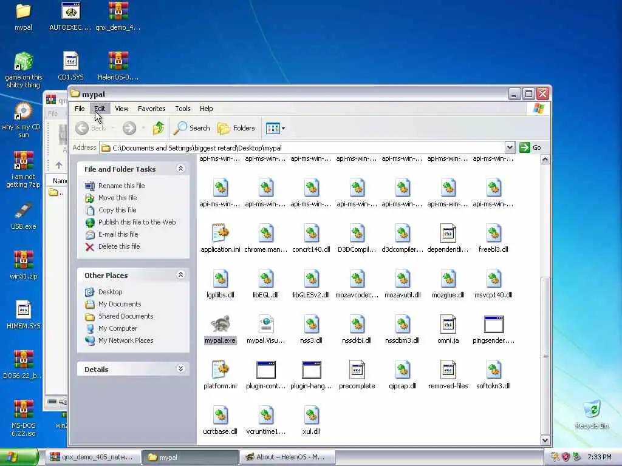The image size is (622, 466).
Task: Select the nss3.dll file icon
Action: 311,325
